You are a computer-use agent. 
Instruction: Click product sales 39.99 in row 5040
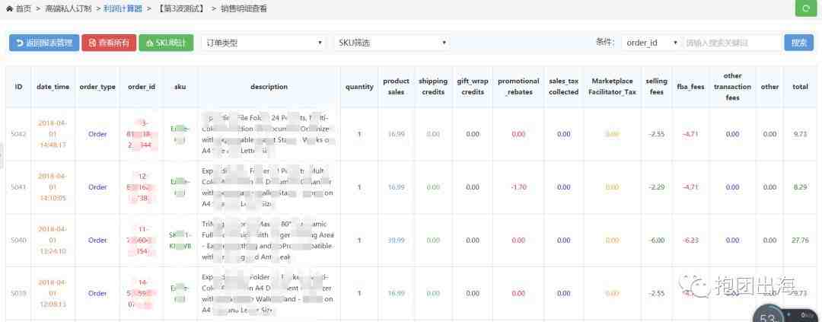click(x=397, y=241)
